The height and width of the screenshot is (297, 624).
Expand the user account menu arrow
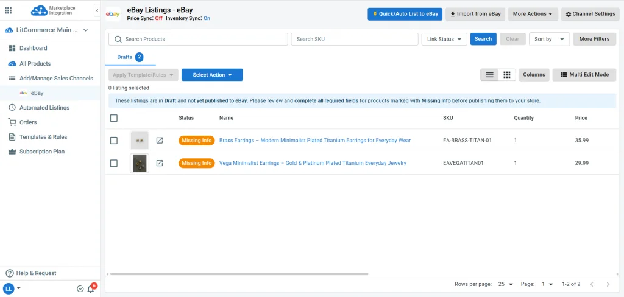coord(19,288)
